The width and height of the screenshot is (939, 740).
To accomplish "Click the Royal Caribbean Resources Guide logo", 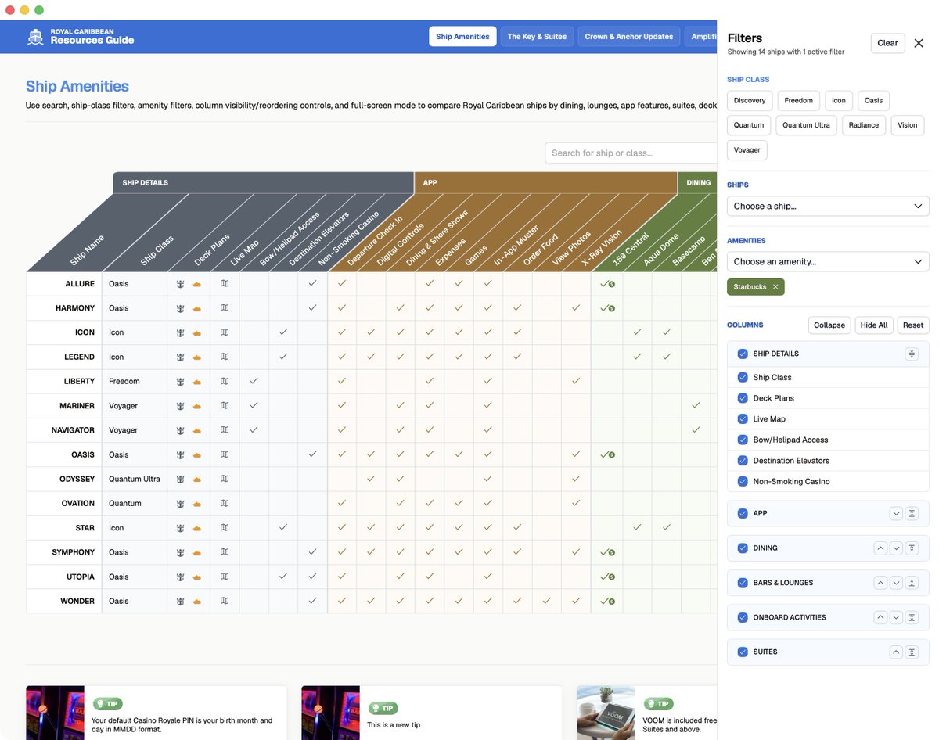I will (81, 37).
